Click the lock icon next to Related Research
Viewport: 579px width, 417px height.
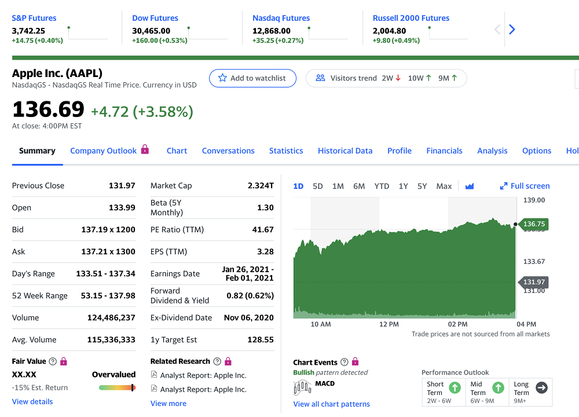(228, 361)
